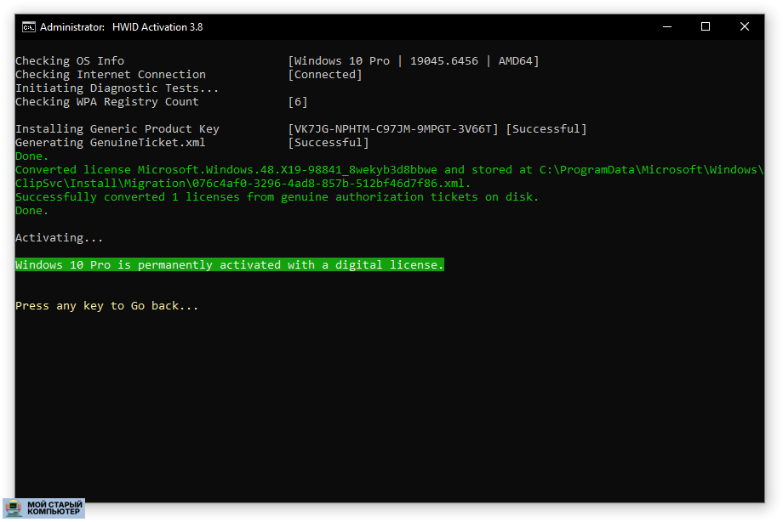Click the "Checking OS Info" line

[x=70, y=61]
